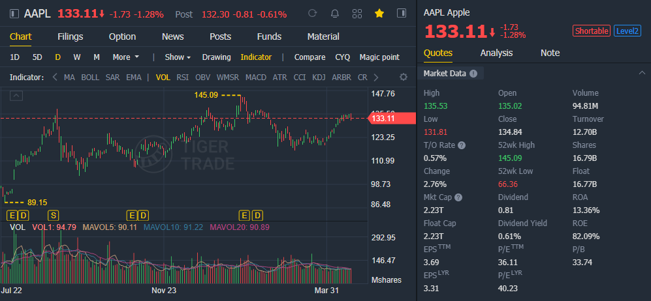Enable the BOLL indicator

90,78
